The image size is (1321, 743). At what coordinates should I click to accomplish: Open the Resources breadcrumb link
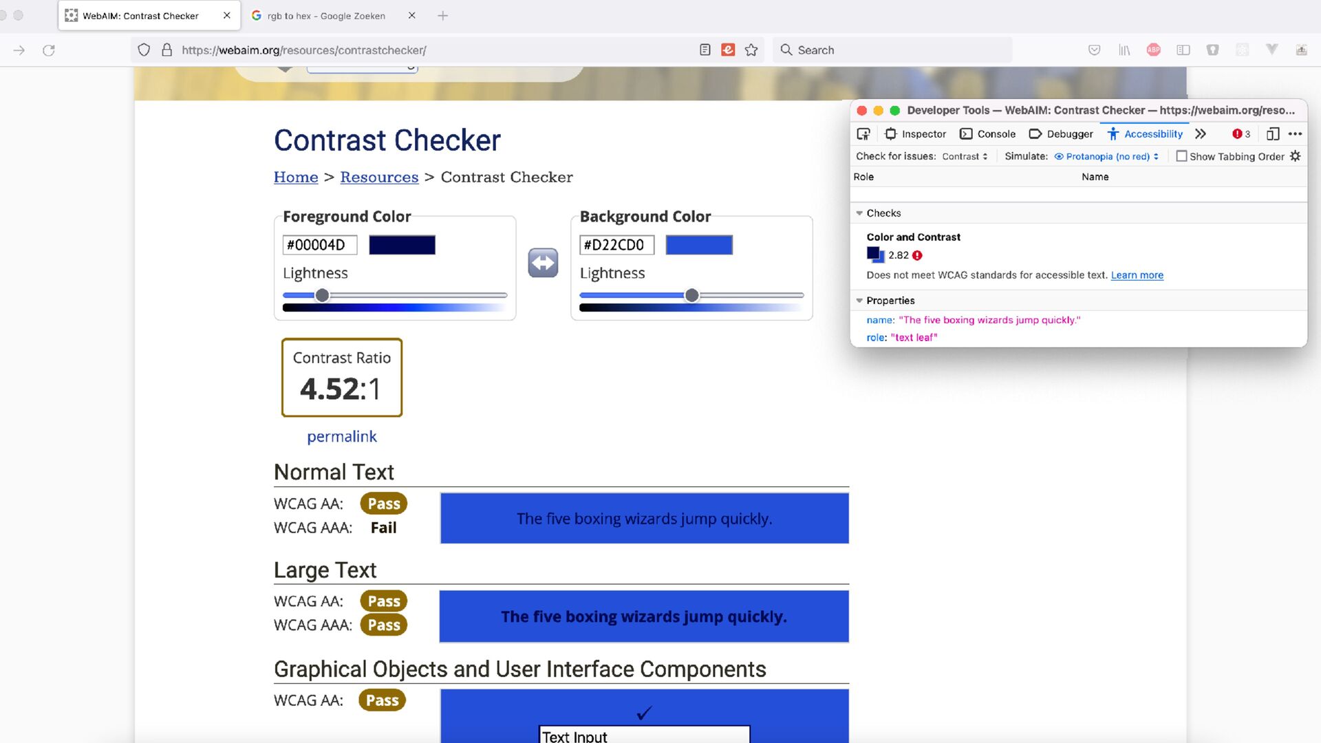(379, 177)
